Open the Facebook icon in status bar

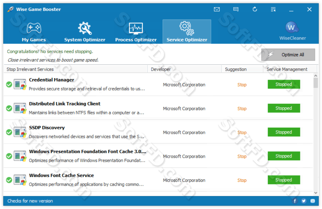point(295,201)
